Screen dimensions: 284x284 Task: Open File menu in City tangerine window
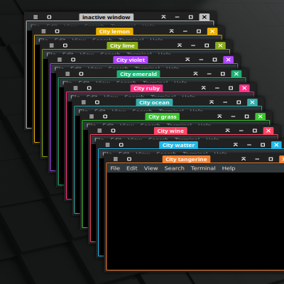point(115,168)
